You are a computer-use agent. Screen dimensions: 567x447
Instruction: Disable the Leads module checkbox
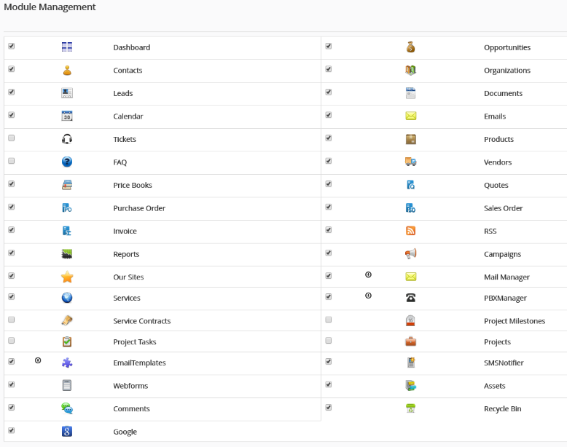pyautogui.click(x=11, y=92)
